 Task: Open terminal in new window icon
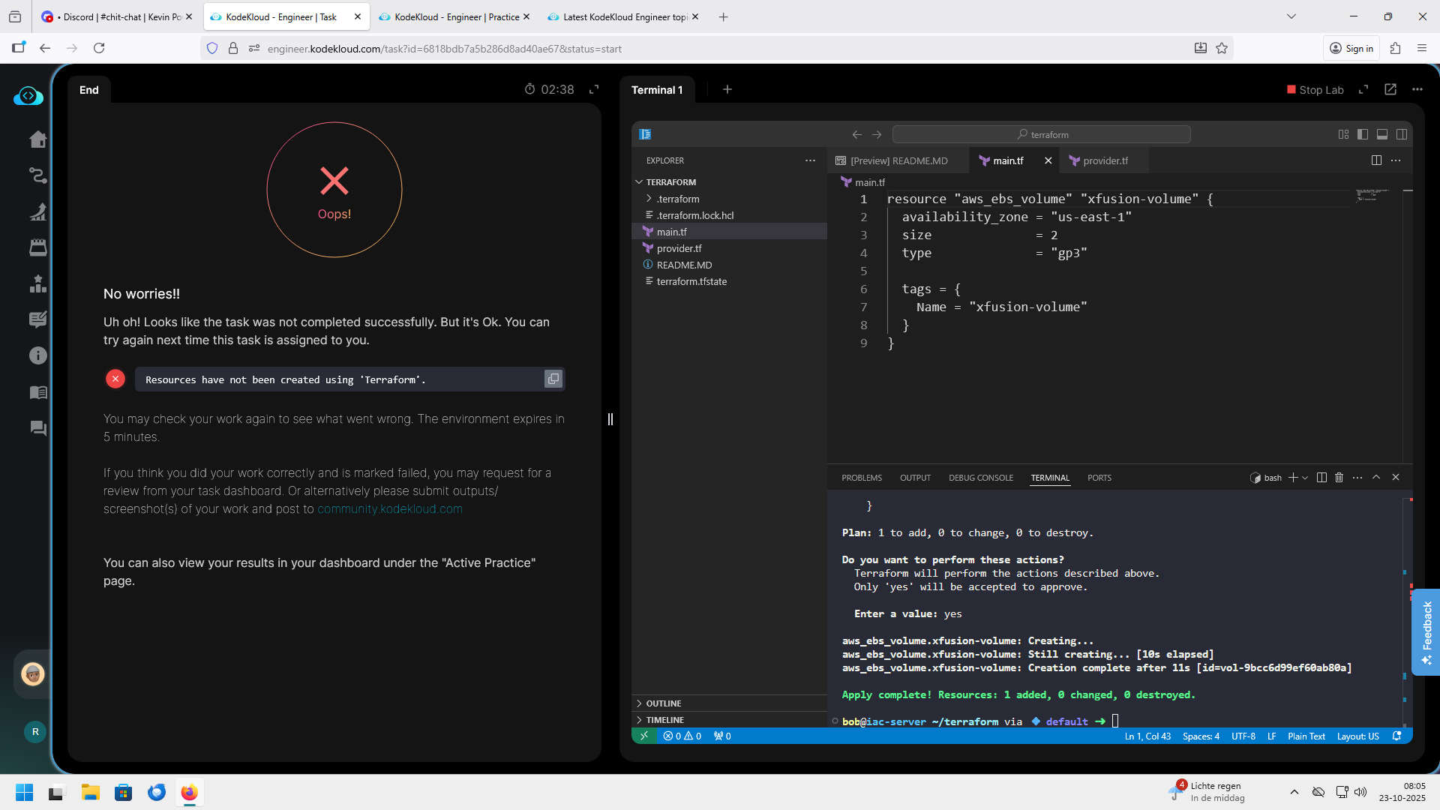coord(1390,89)
